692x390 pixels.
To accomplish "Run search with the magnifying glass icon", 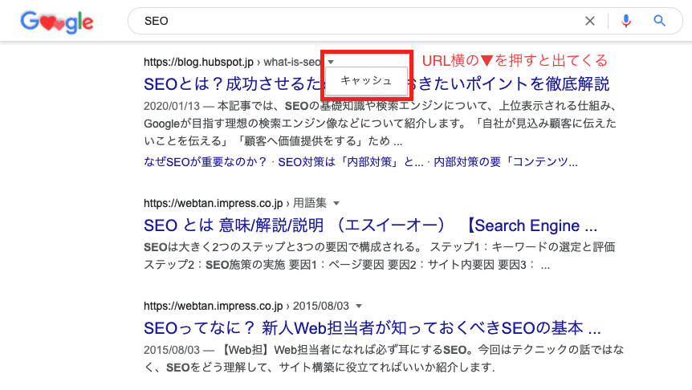I will pos(659,21).
